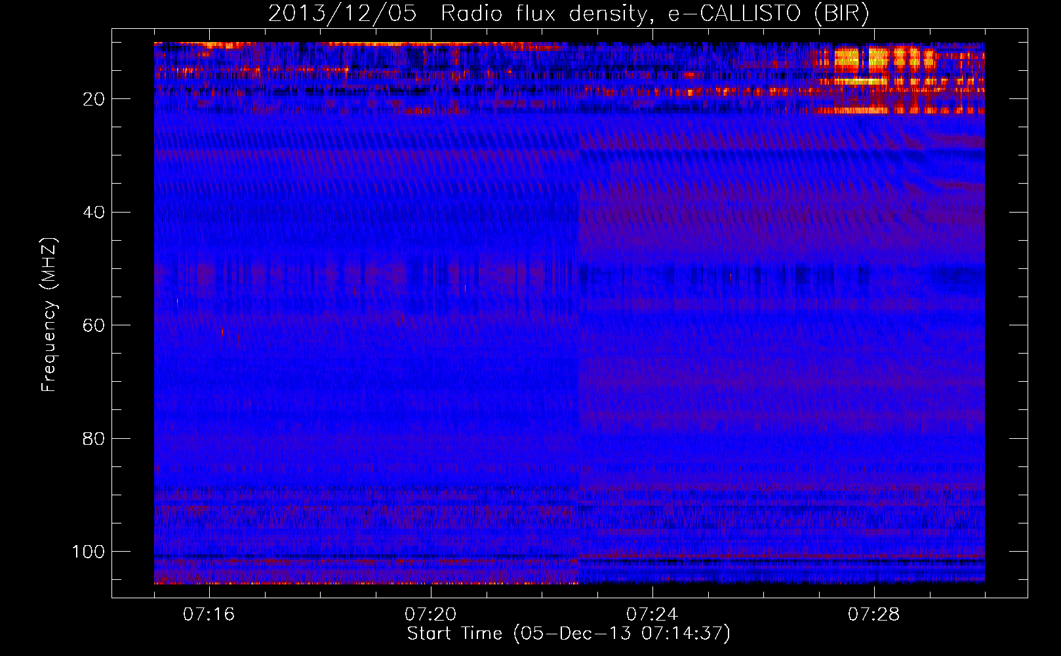Click the date '2013/12/05' in the title
Screen dimensions: 1061x656
tap(342, 14)
